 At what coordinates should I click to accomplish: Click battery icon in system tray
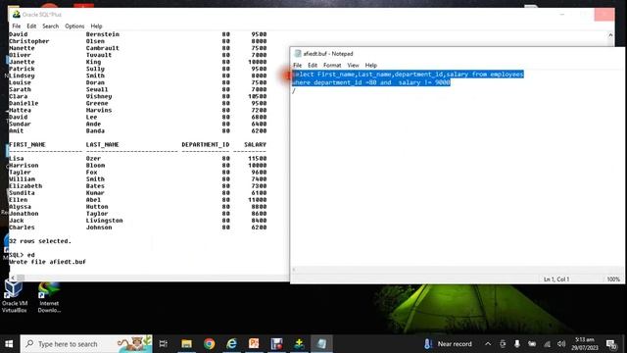tap(532, 344)
